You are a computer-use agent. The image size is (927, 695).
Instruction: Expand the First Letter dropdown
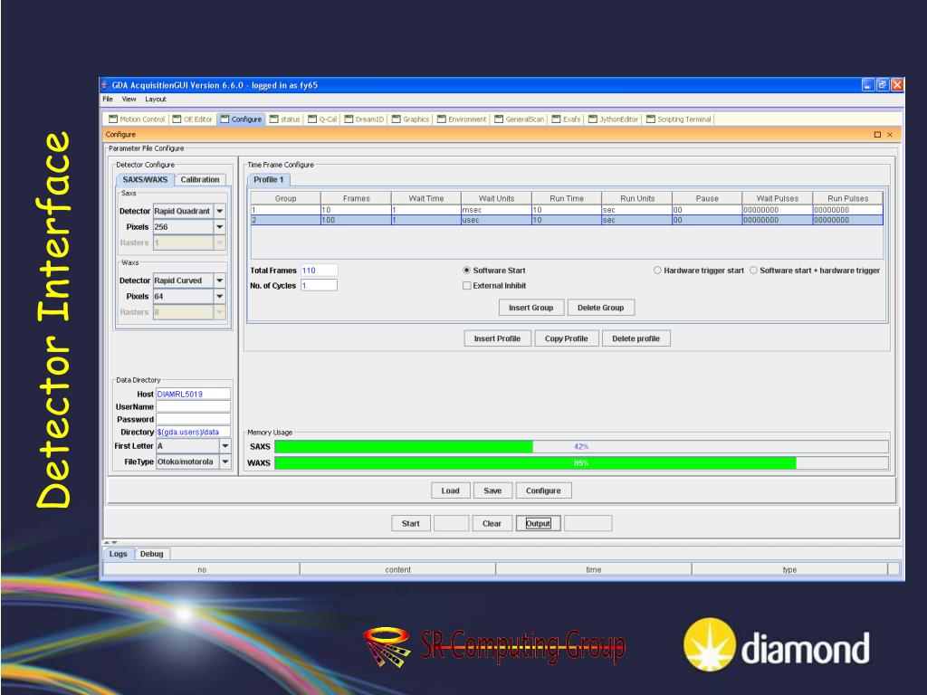[x=225, y=446]
